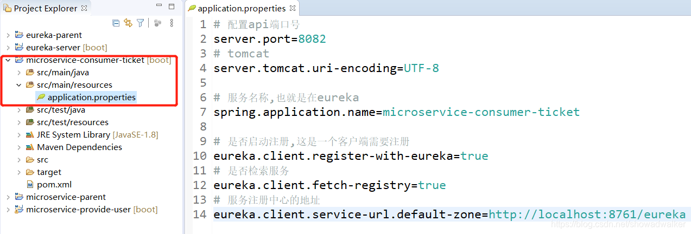Click the target folder icon
The width and height of the screenshot is (691, 234).
coord(30,172)
